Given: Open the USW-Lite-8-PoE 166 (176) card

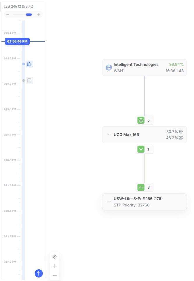Looking at the screenshot, I should click(144, 202).
